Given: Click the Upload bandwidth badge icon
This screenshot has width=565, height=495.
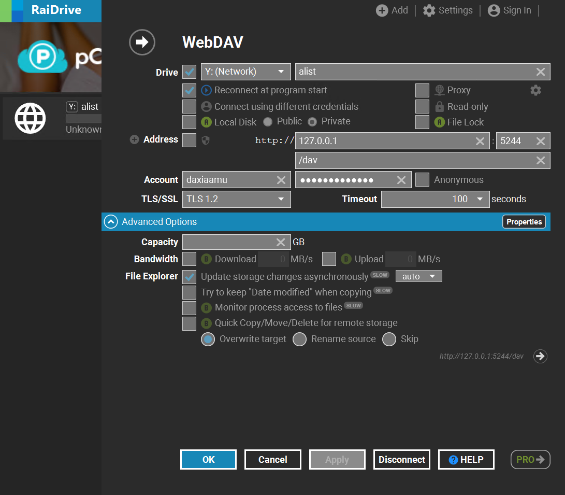Looking at the screenshot, I should (346, 259).
